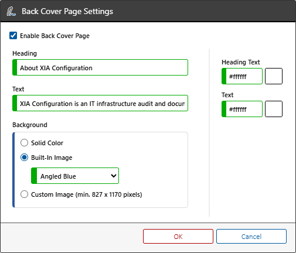Dismiss dialog with the Cancel button
296x253 pixels.
(251, 237)
